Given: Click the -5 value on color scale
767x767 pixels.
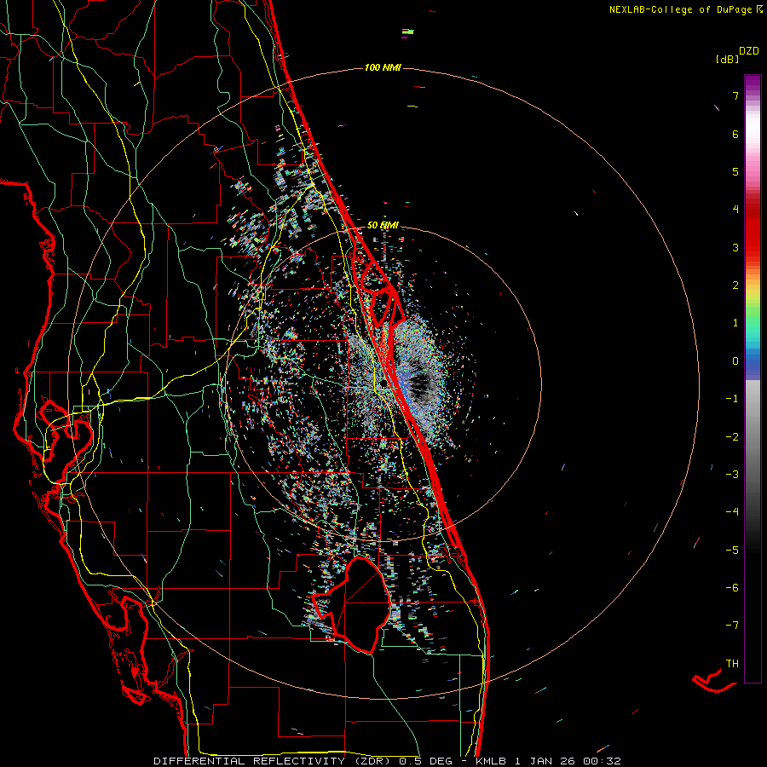Looking at the screenshot, I should click(732, 551).
